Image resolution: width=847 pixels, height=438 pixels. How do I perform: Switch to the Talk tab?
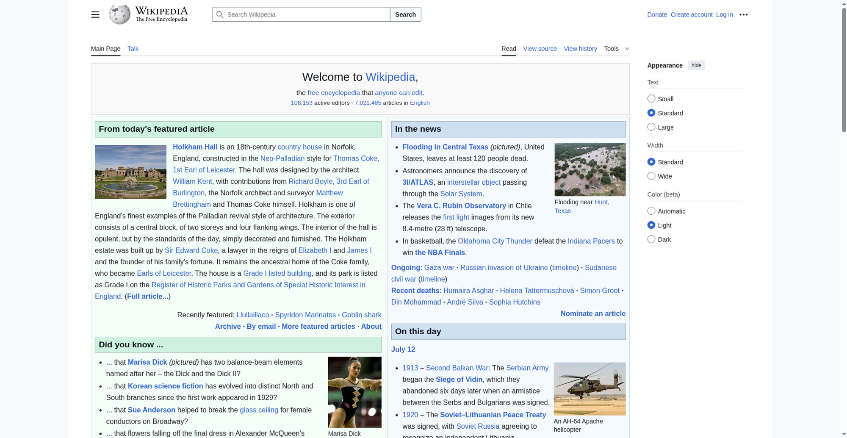pos(133,49)
